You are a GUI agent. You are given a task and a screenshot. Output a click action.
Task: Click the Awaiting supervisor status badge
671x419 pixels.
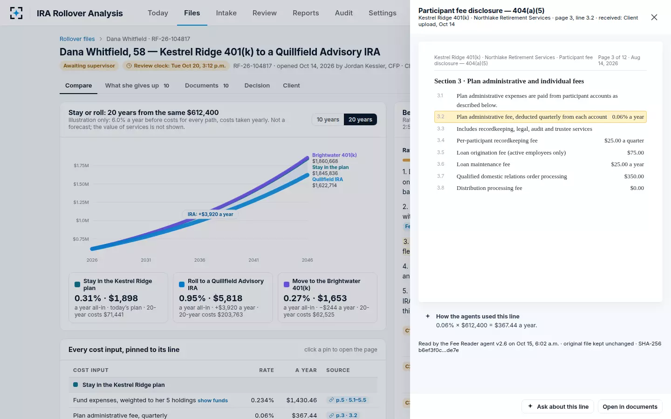(x=89, y=66)
